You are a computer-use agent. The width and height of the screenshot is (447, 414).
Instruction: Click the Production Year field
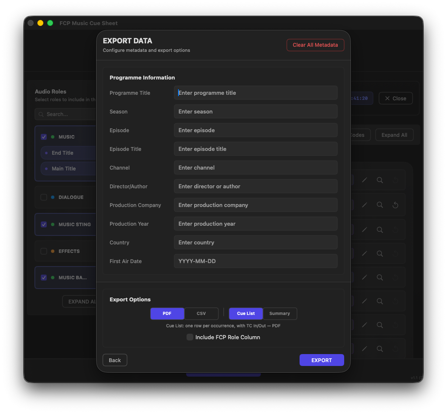pos(256,224)
